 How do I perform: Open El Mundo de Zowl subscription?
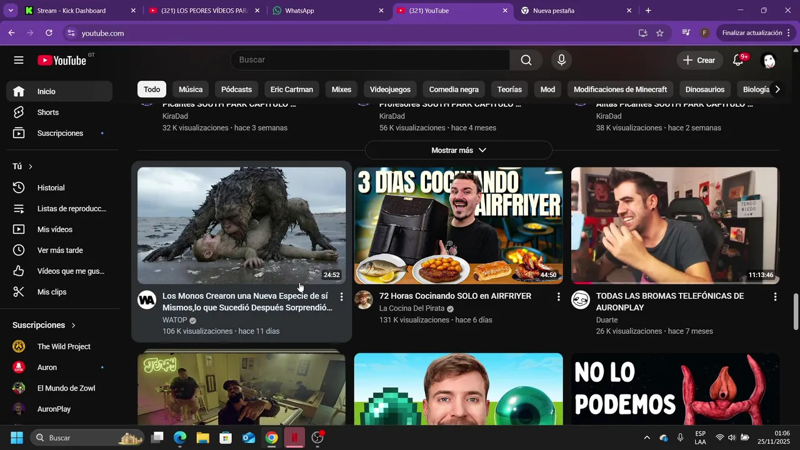coord(59,388)
